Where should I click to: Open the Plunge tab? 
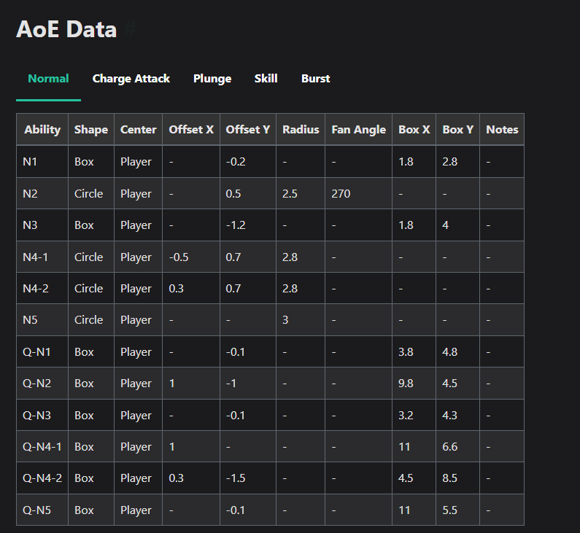(212, 79)
